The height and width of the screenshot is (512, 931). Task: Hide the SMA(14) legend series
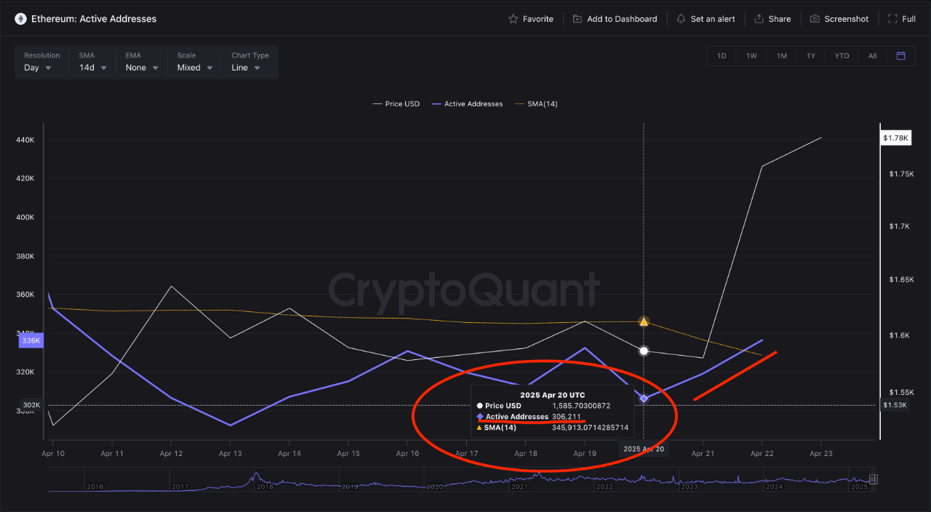(x=536, y=104)
